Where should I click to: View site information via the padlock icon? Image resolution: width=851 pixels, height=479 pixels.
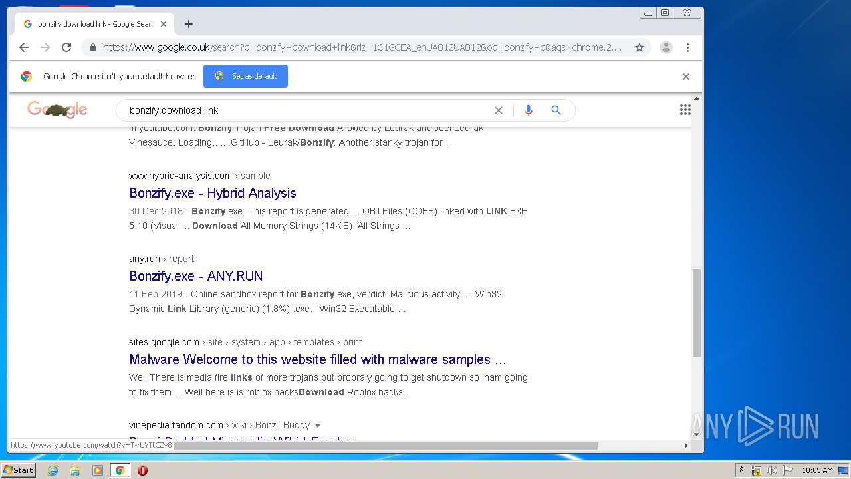coord(92,47)
